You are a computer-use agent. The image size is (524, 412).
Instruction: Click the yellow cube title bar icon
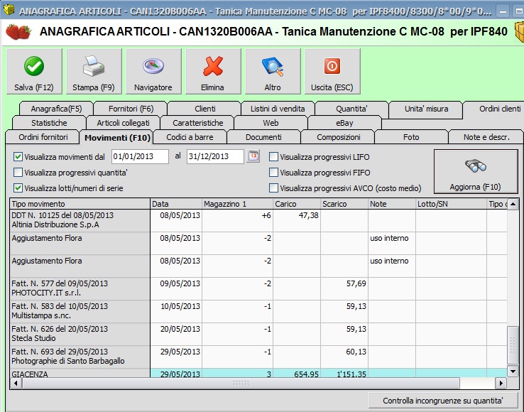pos(9,10)
